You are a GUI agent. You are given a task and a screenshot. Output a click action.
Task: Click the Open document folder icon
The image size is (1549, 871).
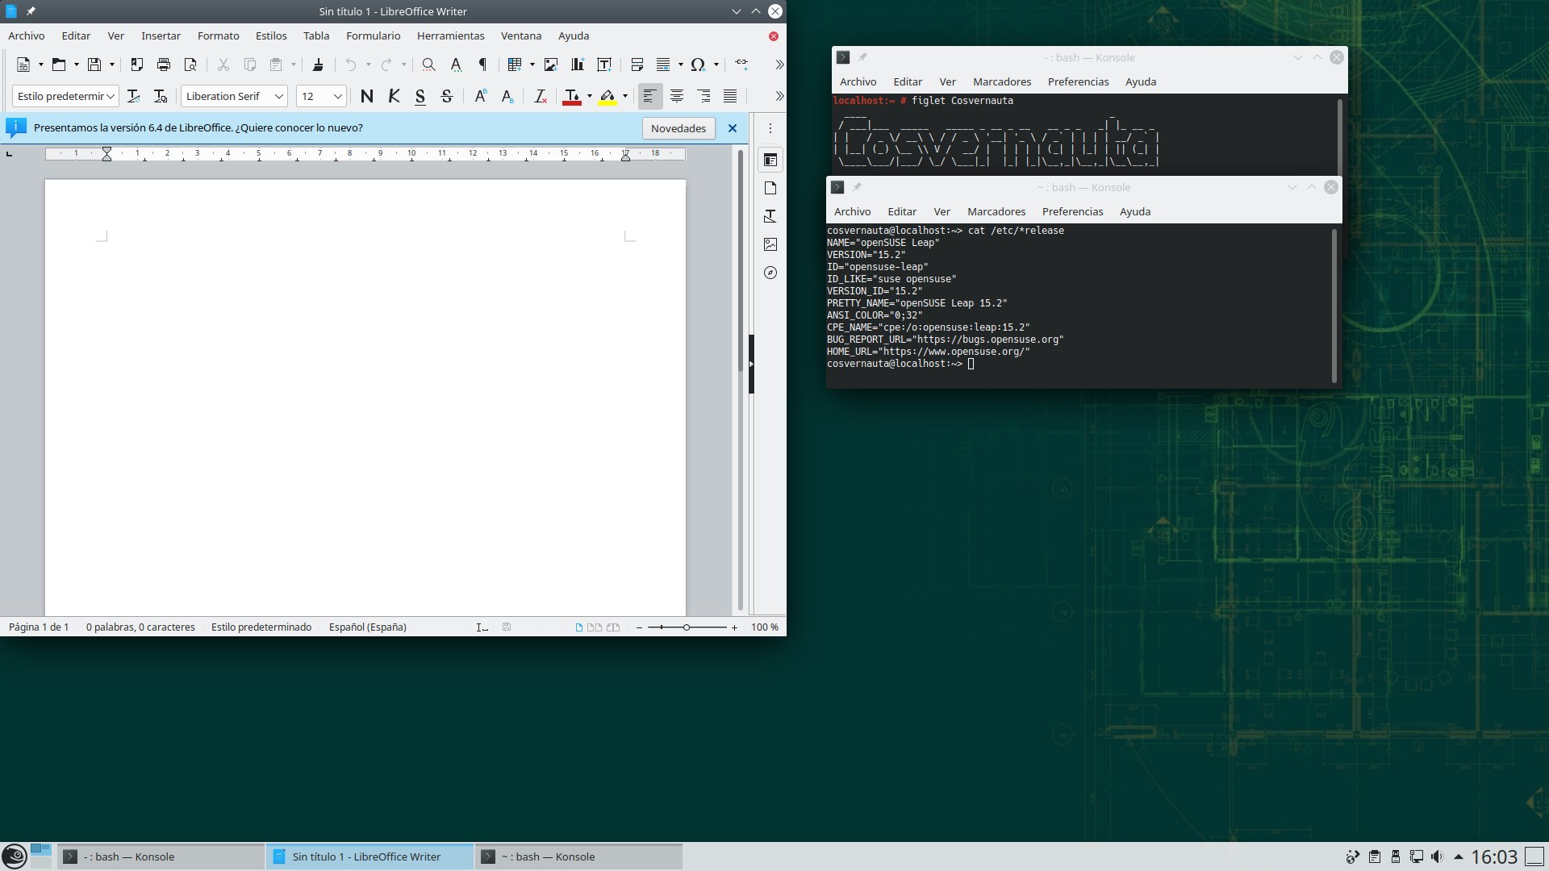coord(59,65)
